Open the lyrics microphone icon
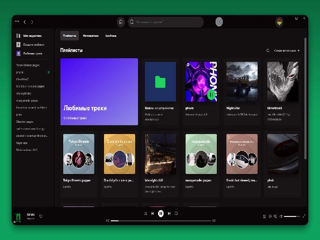This screenshot has width=320, height=240. 270,216
